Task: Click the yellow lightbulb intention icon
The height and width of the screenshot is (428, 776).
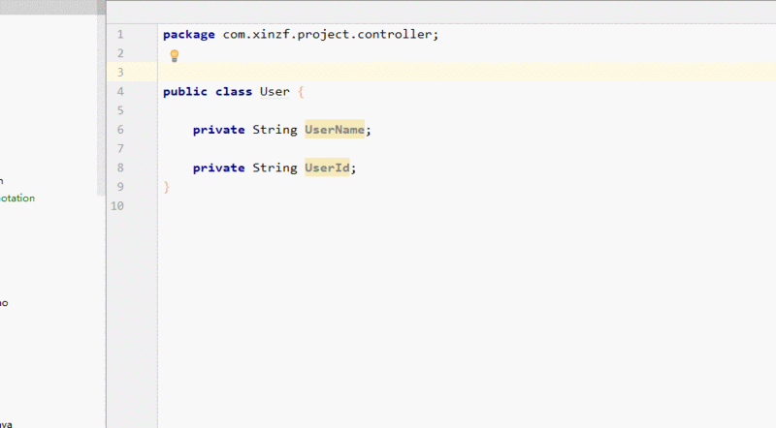Action: tap(175, 55)
